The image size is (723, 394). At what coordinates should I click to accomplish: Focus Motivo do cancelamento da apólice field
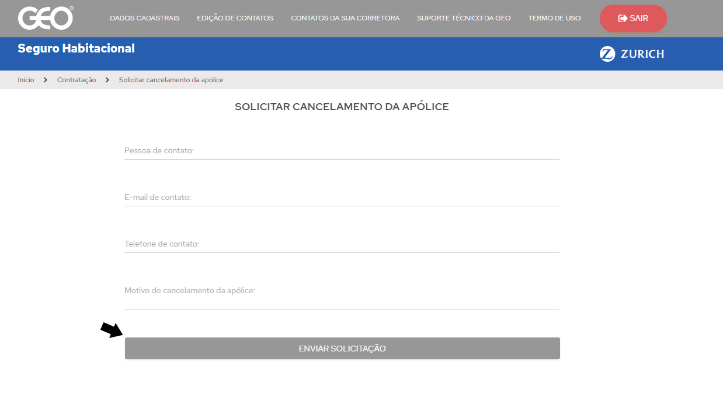click(342, 295)
